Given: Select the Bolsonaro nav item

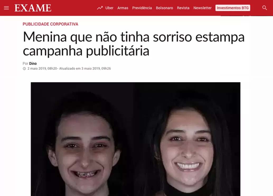Looking at the screenshot, I should [x=164, y=8].
